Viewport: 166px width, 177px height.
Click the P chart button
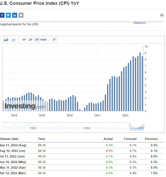pyautogui.click(x=54, y=40)
